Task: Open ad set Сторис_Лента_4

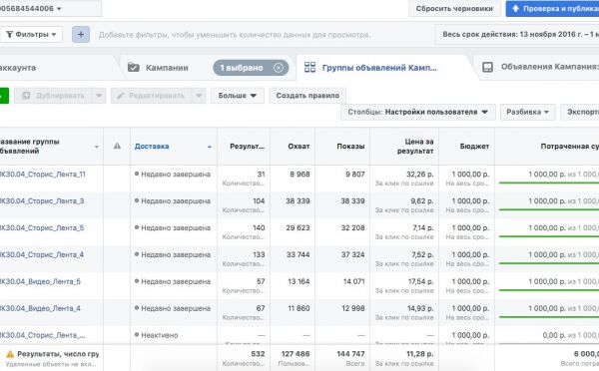Action: tap(42, 254)
